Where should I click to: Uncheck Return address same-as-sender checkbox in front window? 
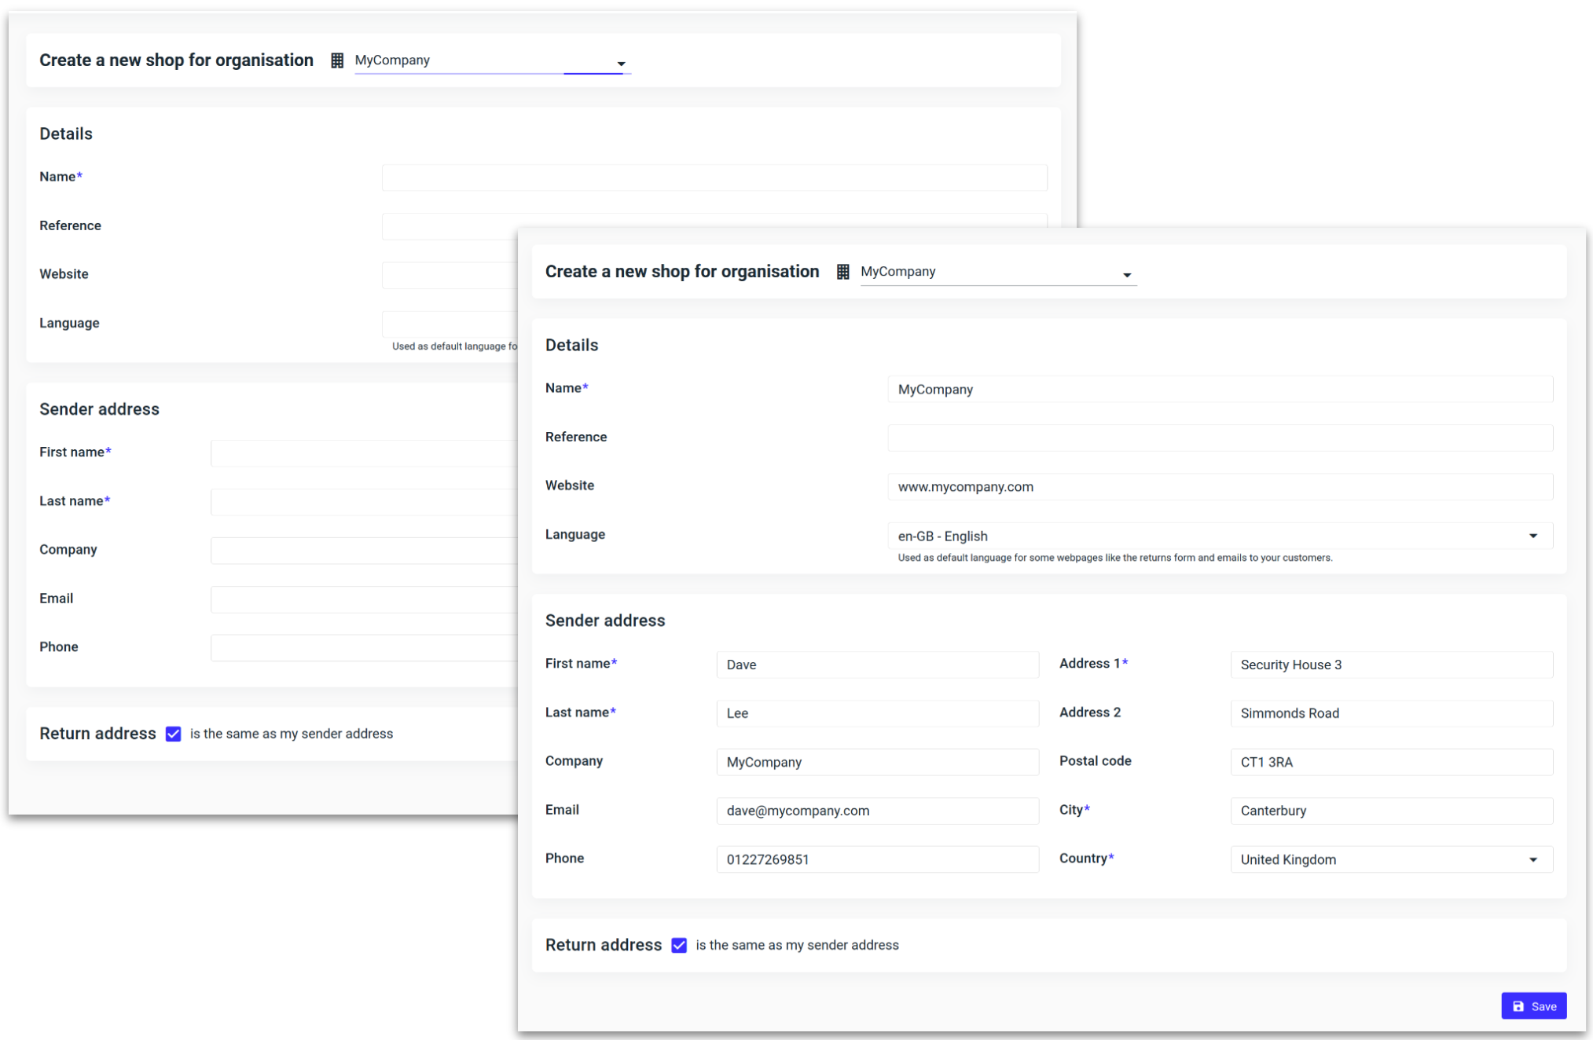point(679,945)
